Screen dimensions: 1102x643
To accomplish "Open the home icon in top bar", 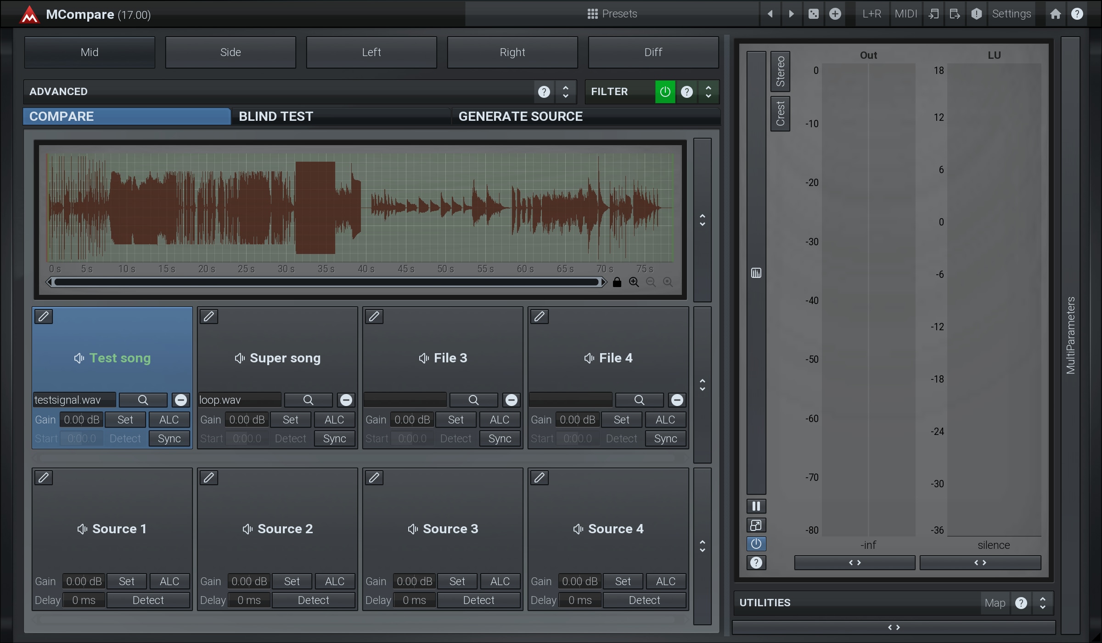I will (1055, 14).
